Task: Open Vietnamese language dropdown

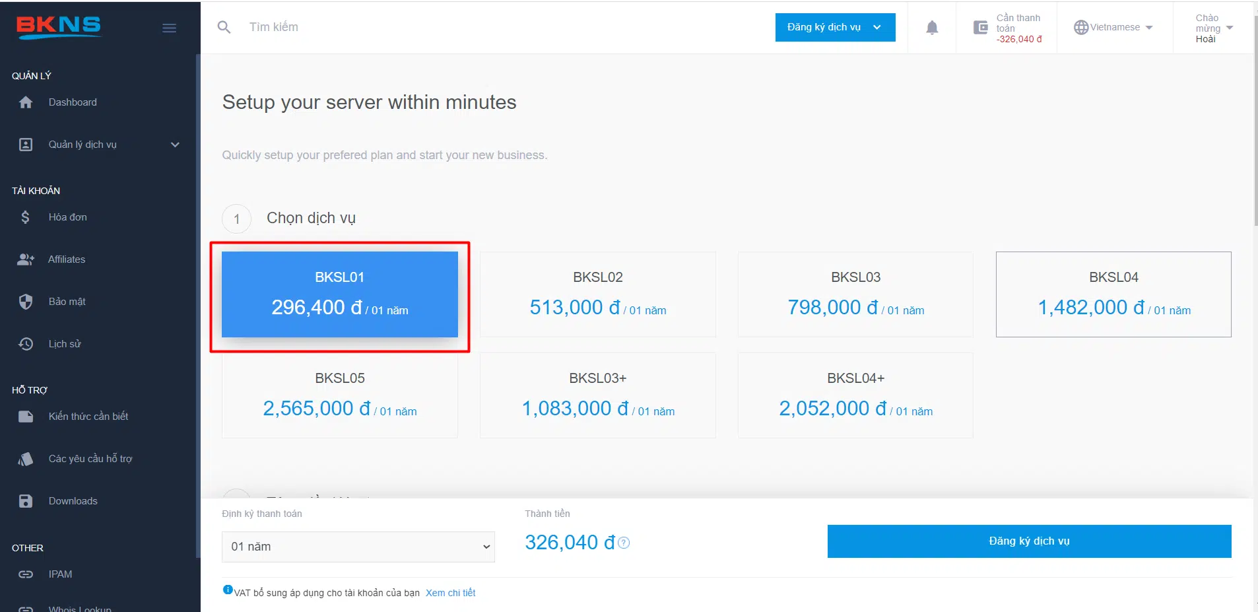Action: 1113,27
